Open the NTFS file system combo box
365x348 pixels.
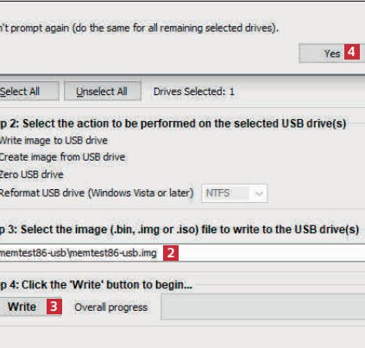(234, 193)
